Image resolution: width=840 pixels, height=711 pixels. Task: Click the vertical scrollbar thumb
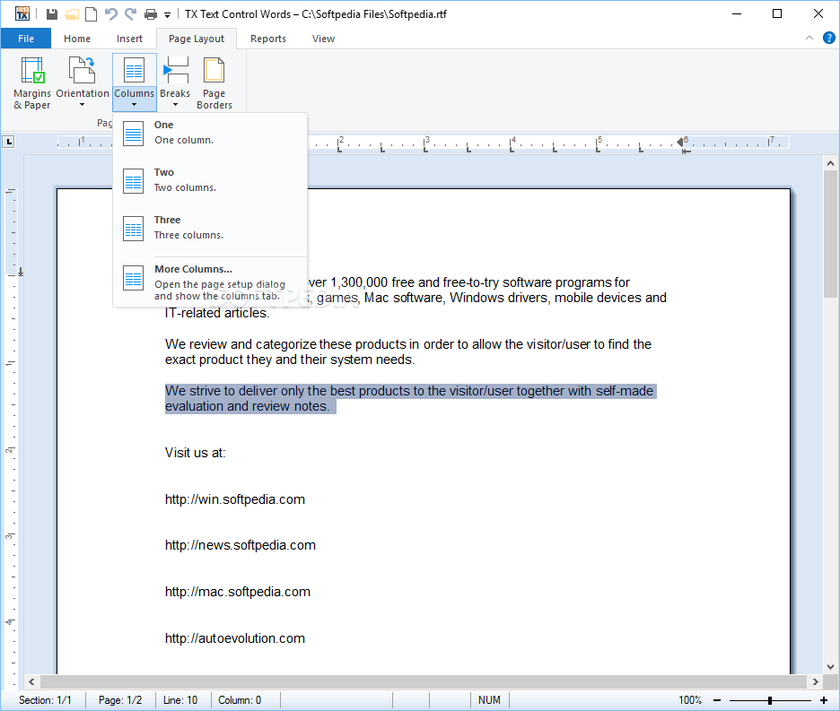pyautogui.click(x=830, y=235)
